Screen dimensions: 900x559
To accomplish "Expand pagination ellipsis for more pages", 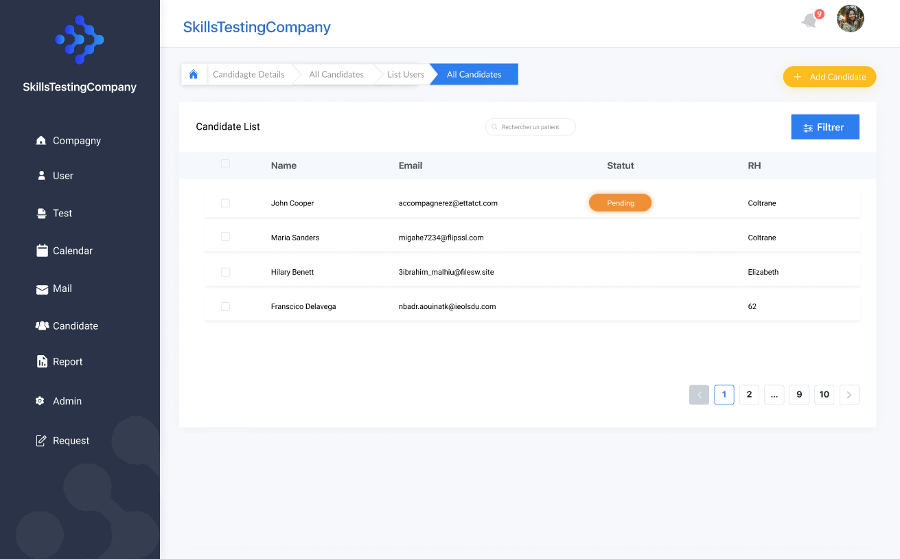I will [774, 395].
